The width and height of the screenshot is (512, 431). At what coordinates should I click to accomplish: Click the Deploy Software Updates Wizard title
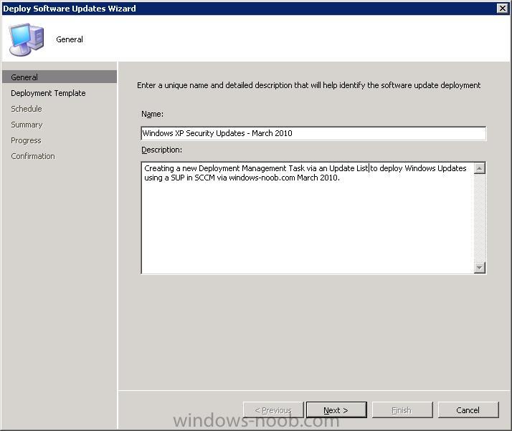70,9
